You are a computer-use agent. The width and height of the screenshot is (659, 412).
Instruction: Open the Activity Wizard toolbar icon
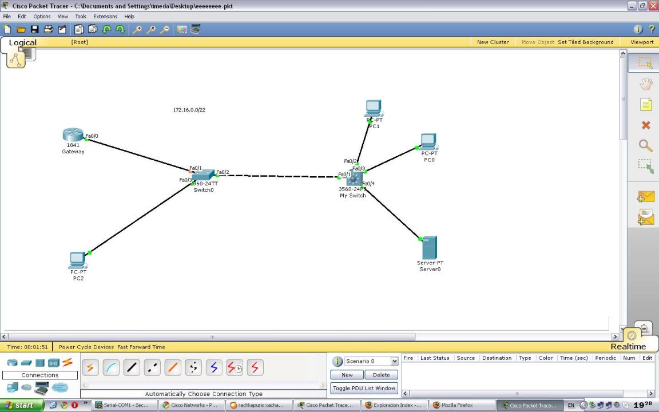62,29
